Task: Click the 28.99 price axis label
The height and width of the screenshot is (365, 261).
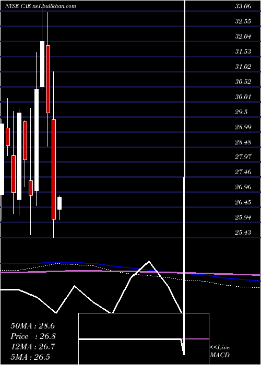Action: 243,127
